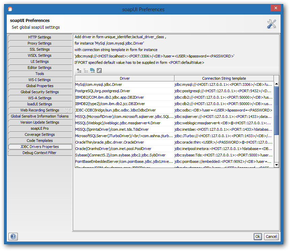This screenshot has width=290, height=251.
Task: Click the jdbc:sqlserver connection string cell
Action: pos(224,117)
